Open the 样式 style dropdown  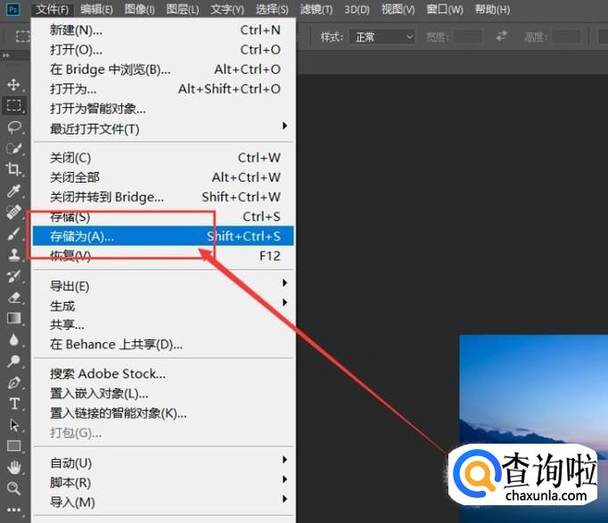(384, 37)
